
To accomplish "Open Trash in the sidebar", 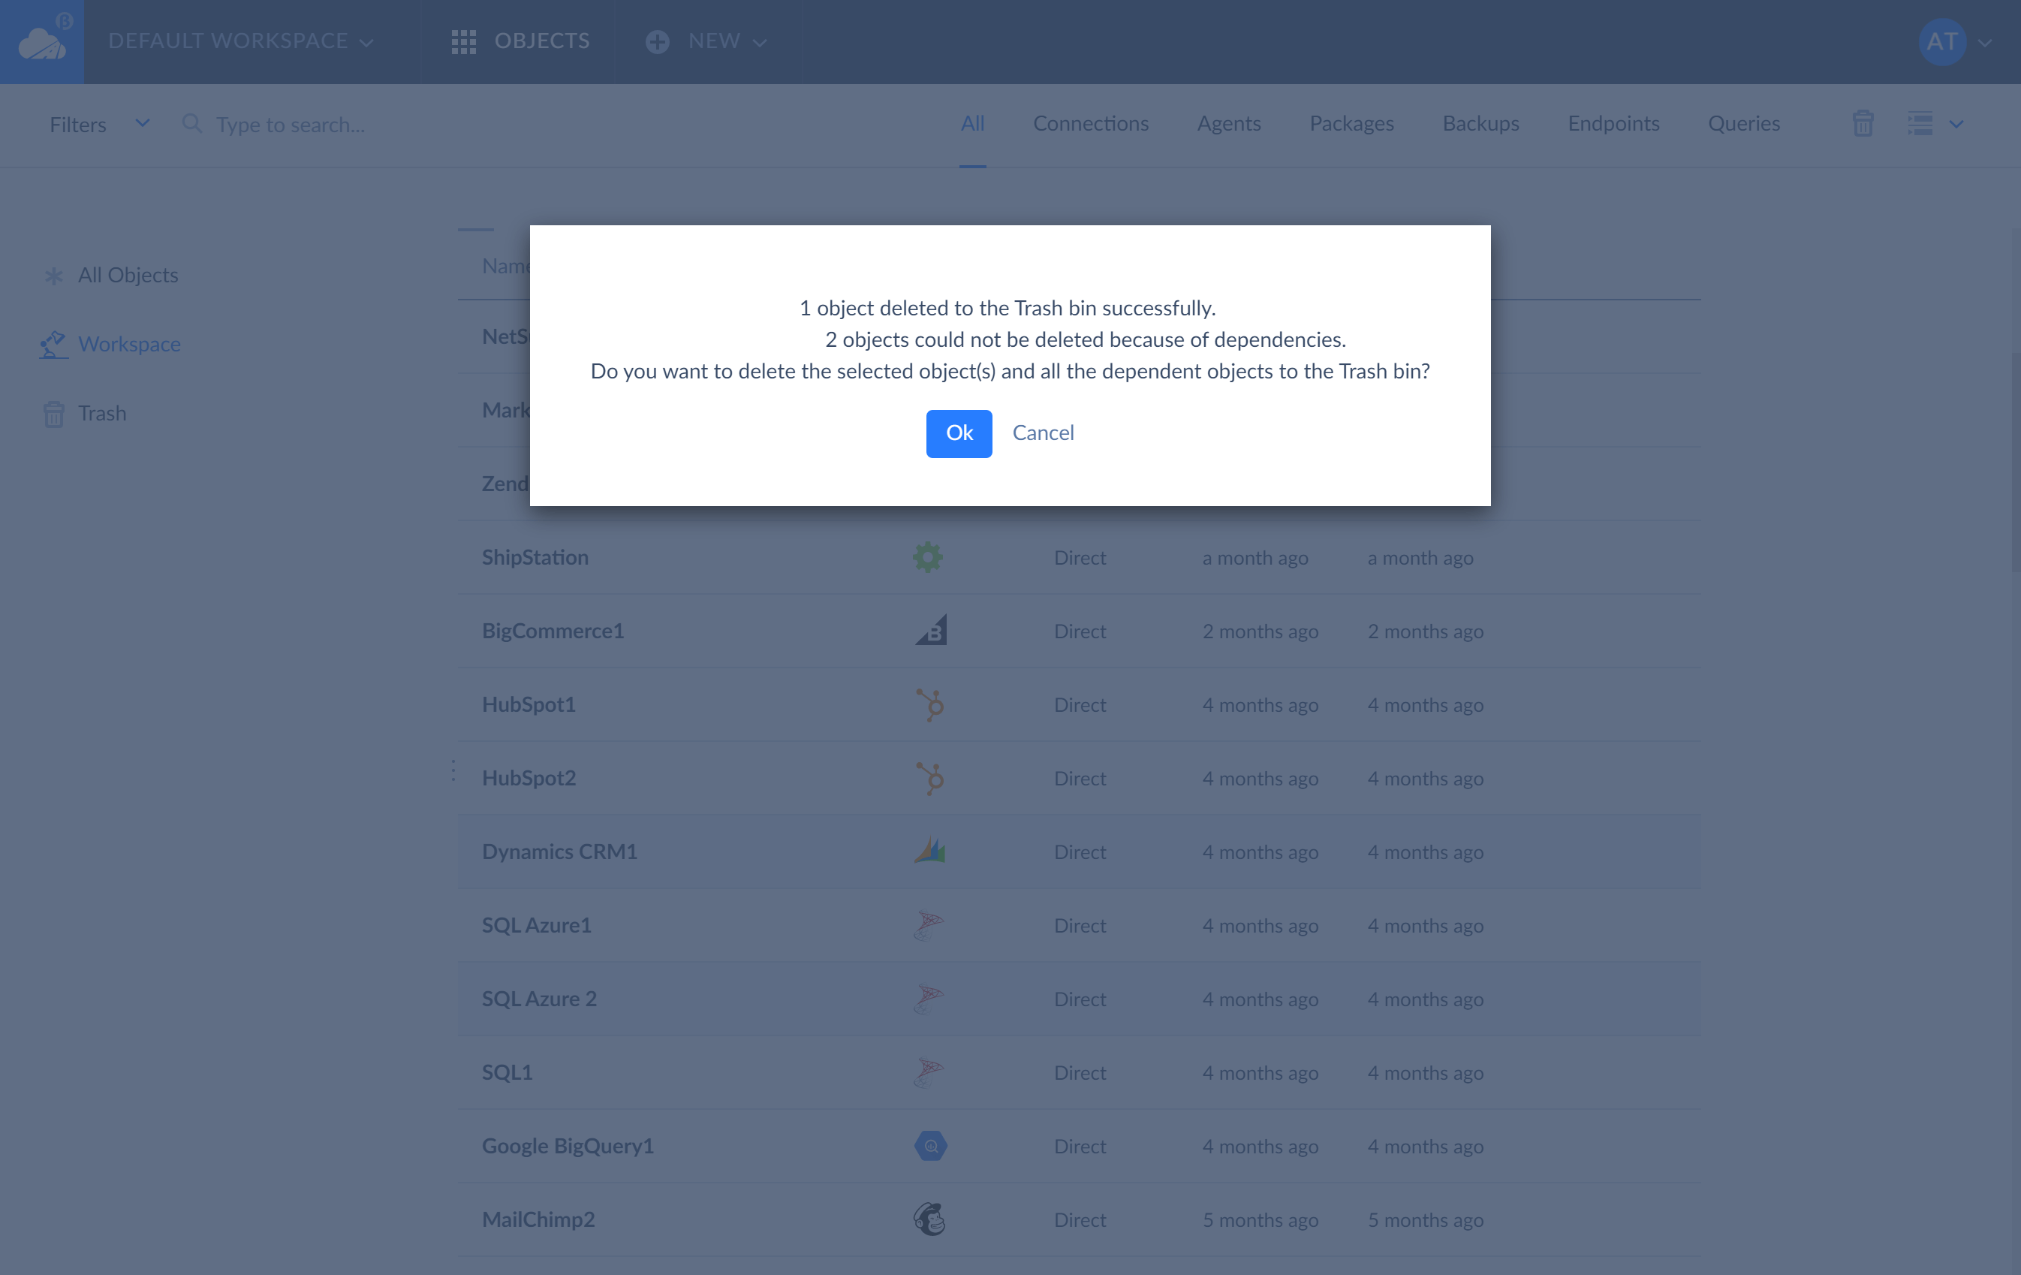I will 102,413.
